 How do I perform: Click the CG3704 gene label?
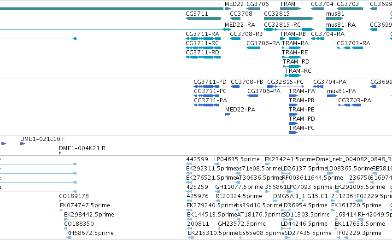click(x=322, y=4)
